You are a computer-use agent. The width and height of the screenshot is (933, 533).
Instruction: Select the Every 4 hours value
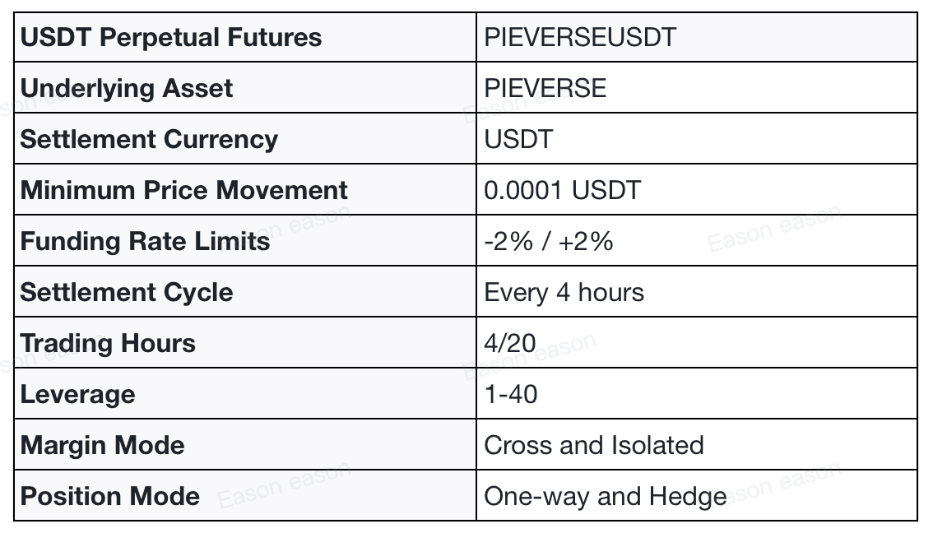coord(564,293)
